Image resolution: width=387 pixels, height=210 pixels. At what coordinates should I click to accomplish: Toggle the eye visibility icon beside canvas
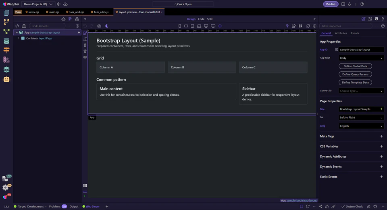point(85,57)
